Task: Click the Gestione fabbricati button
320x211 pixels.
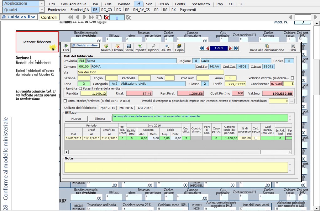Action: point(37,42)
